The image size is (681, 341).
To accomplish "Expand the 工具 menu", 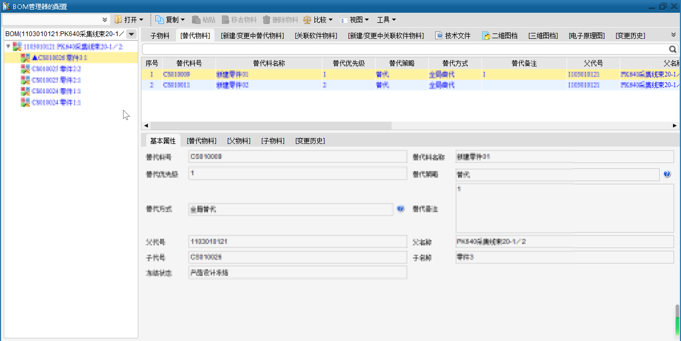I will (x=386, y=20).
